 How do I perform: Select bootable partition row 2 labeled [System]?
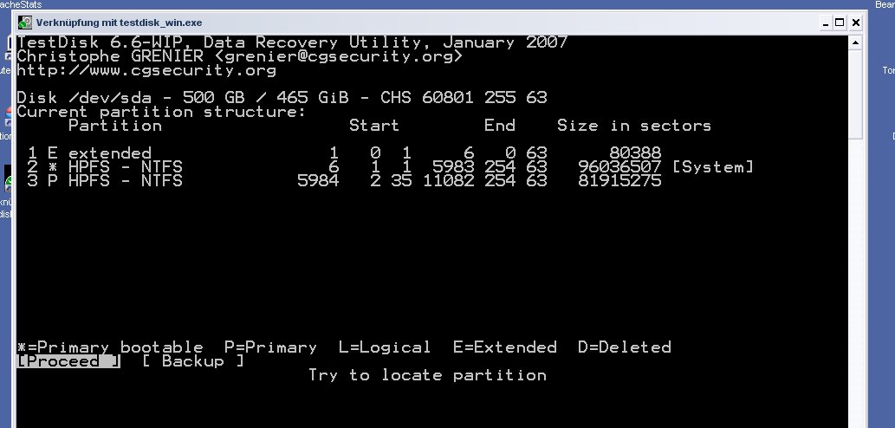pos(391,167)
